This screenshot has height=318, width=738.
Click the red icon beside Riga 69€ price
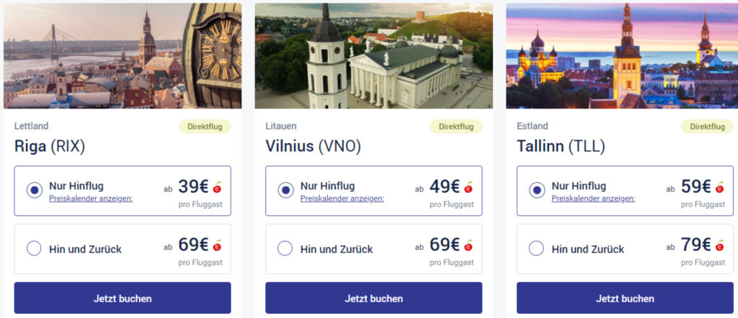coord(218,245)
